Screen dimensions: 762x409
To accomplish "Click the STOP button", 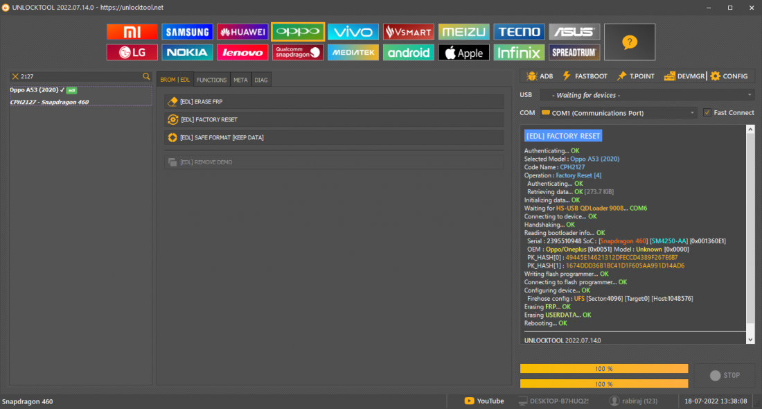I will (x=725, y=376).
